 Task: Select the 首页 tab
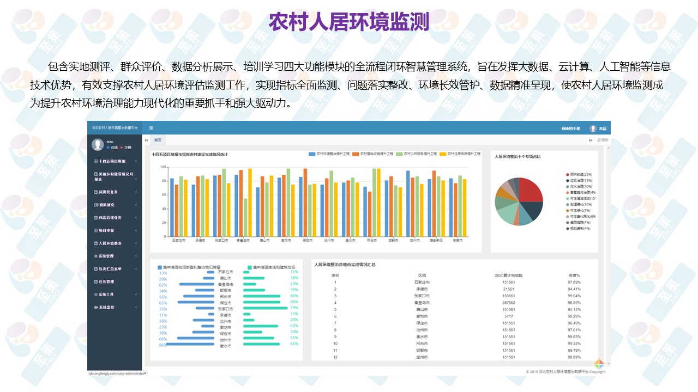pyautogui.click(x=158, y=140)
